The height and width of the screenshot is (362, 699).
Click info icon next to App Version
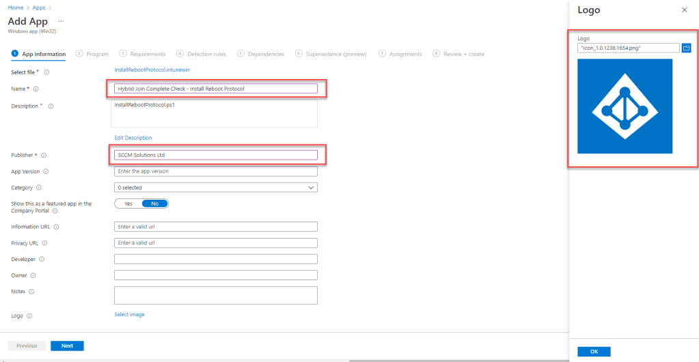(x=46, y=172)
